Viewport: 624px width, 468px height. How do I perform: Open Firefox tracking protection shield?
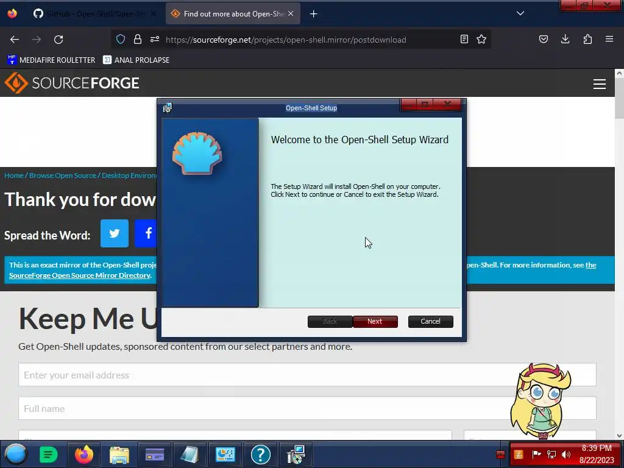click(x=121, y=40)
